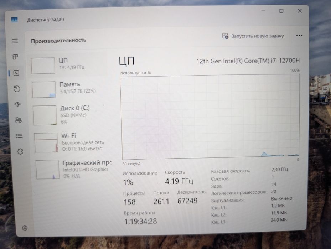Click L1 cache value 1,2 МБ
The width and height of the screenshot is (331, 249).
coord(278,206)
